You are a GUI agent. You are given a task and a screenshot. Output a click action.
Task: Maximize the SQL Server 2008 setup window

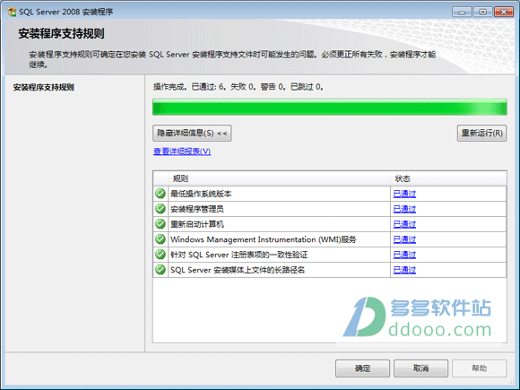tap(482, 12)
